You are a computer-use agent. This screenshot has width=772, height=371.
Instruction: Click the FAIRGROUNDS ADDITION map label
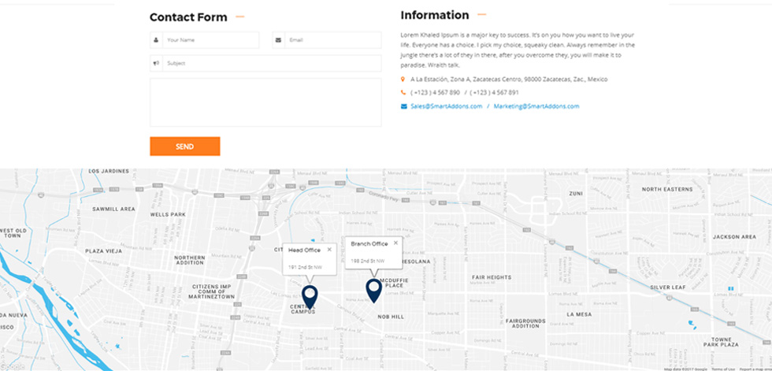pos(525,323)
